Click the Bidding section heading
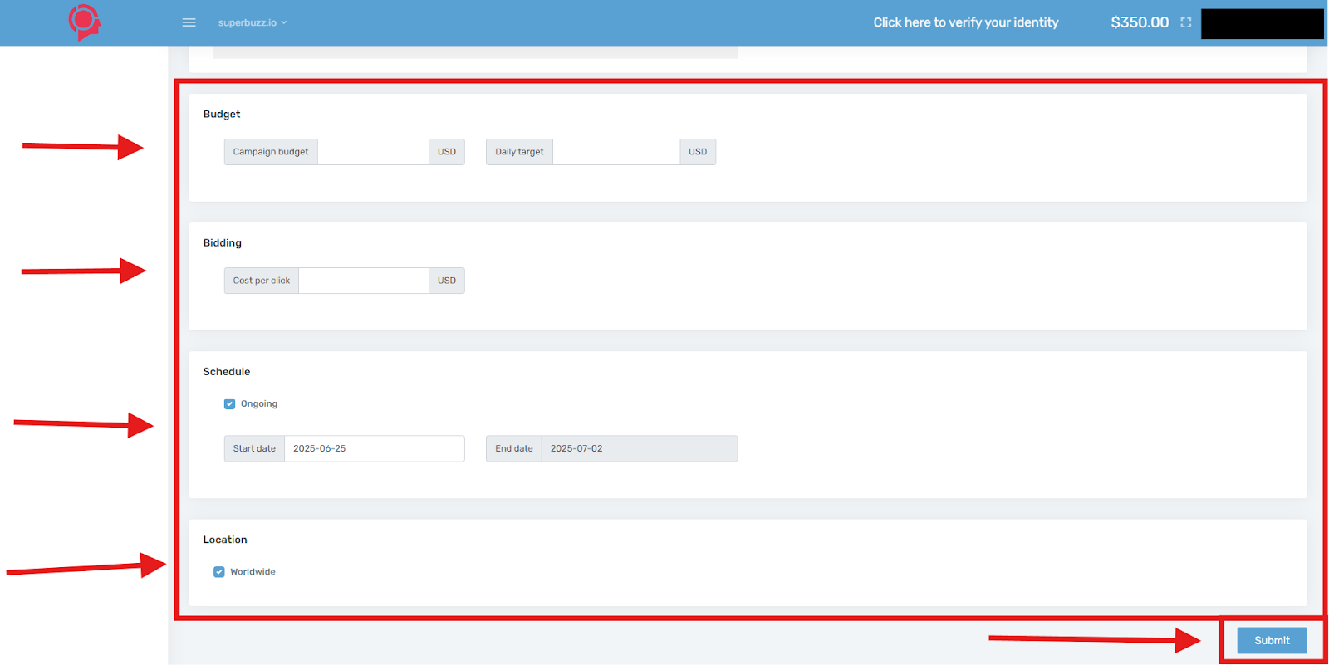Viewport: 1329px width, 665px height. 223,243
